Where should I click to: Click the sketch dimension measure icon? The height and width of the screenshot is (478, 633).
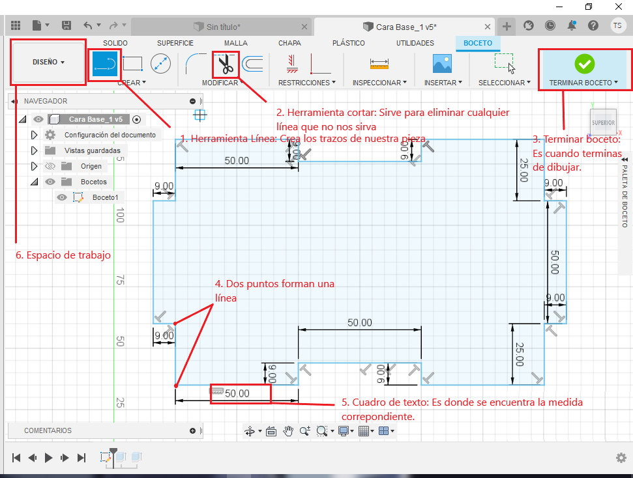click(379, 64)
